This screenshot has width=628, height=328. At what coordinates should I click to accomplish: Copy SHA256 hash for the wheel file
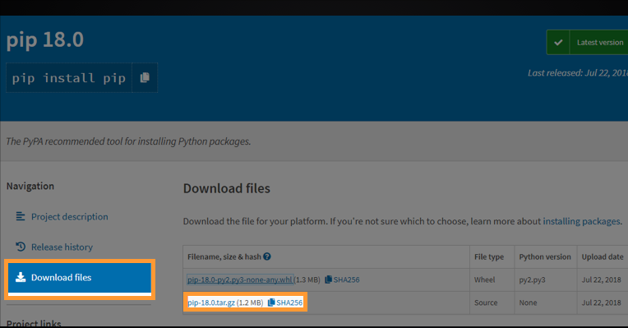tap(328, 279)
